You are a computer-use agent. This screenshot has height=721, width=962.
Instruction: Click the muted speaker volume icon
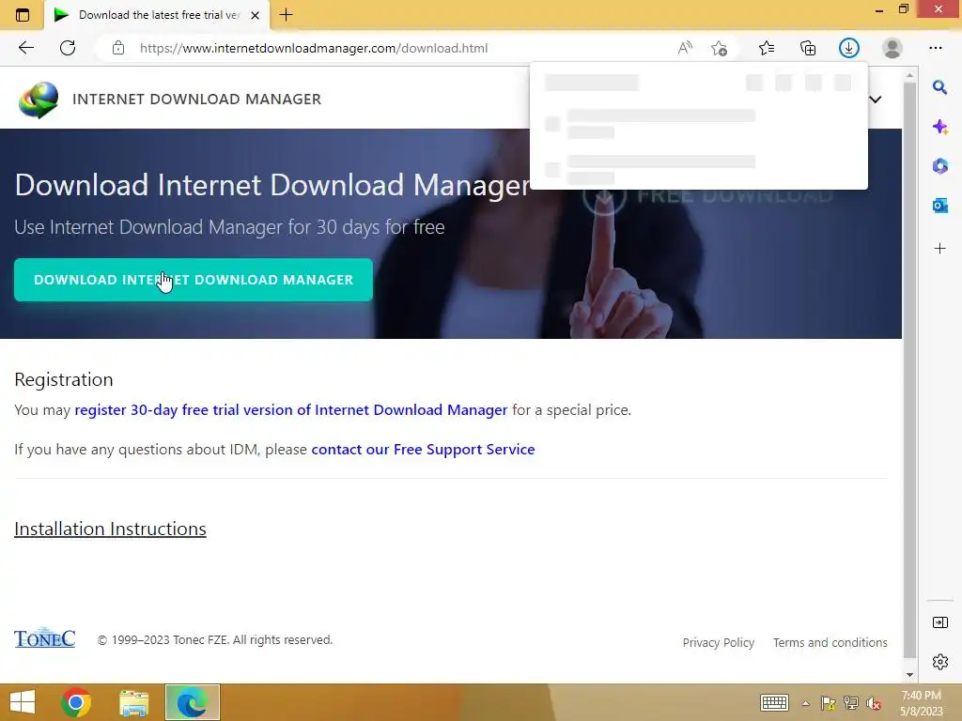[x=874, y=703]
